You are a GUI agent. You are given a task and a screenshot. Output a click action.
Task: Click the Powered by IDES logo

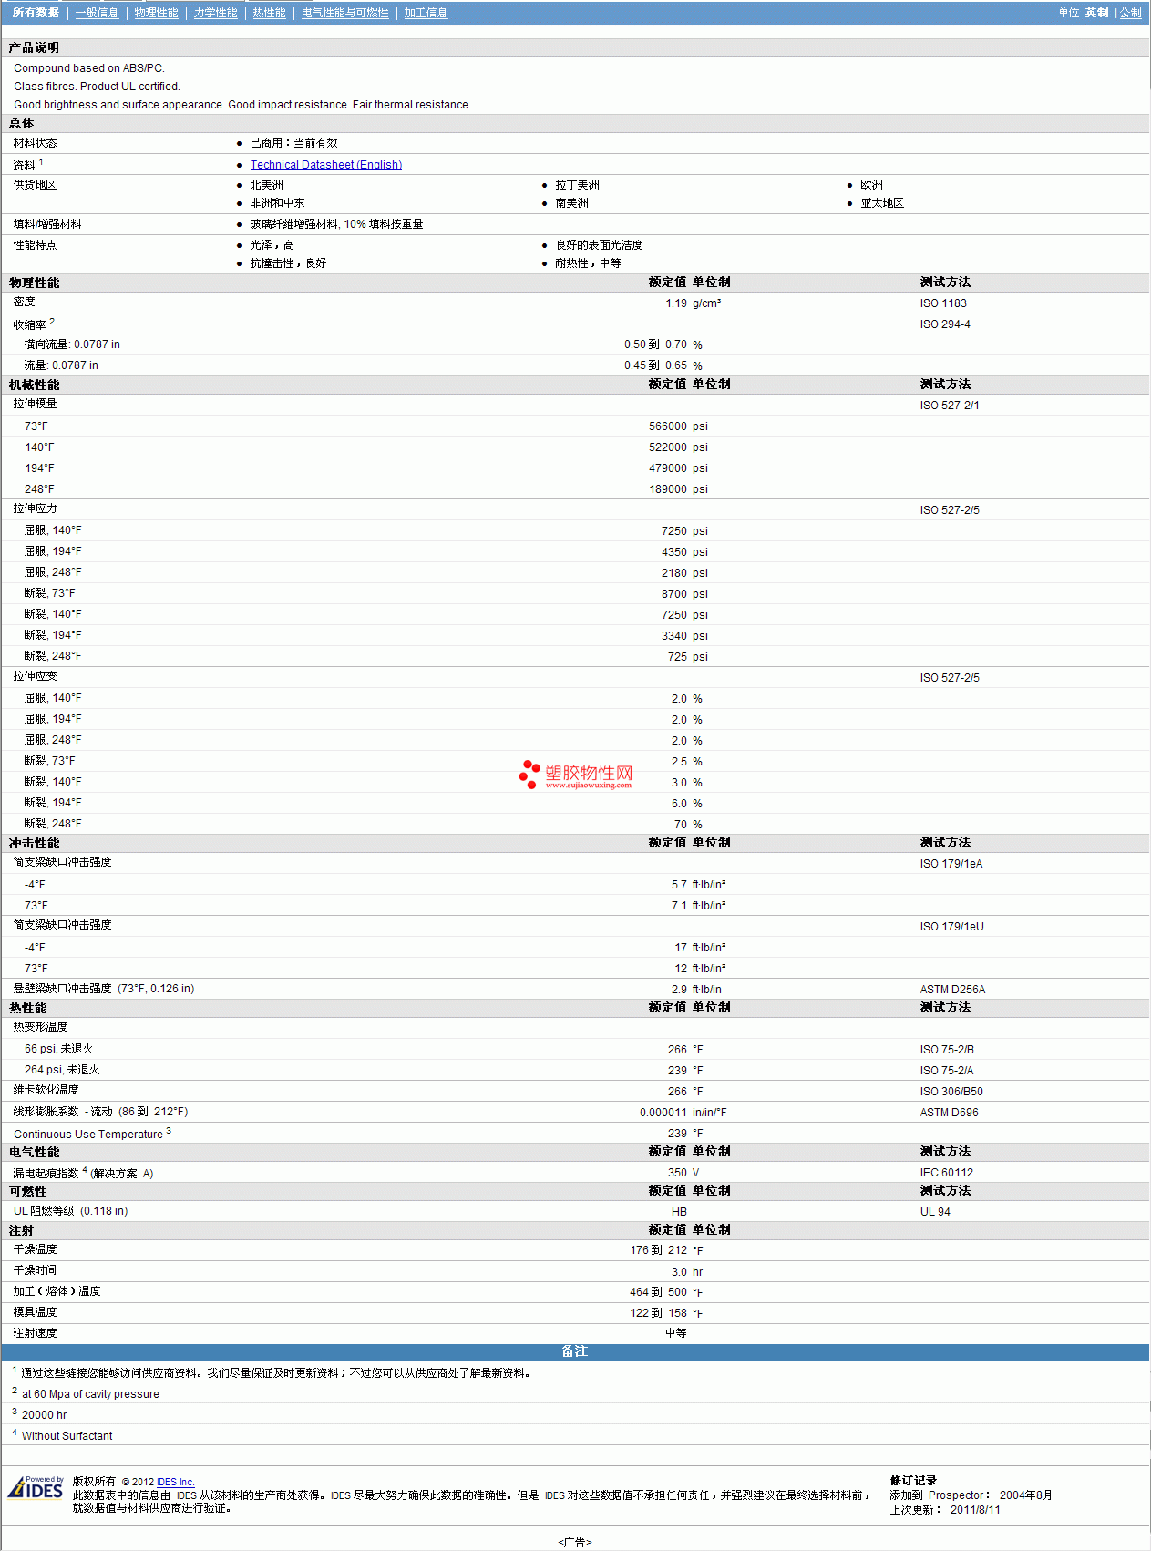pos(36,1487)
